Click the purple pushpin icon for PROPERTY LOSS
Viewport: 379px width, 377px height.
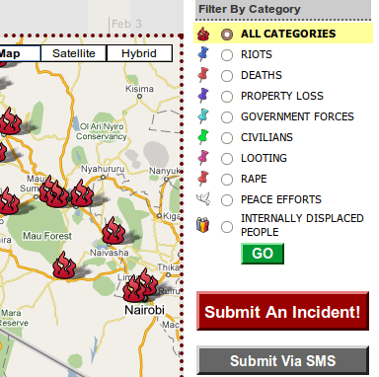tap(203, 96)
